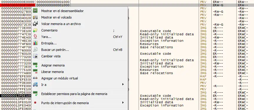Screen dimensions: 254x110
Task: Click the dump icon next to Mostrar en el volcado
Action: click(x=35, y=17)
